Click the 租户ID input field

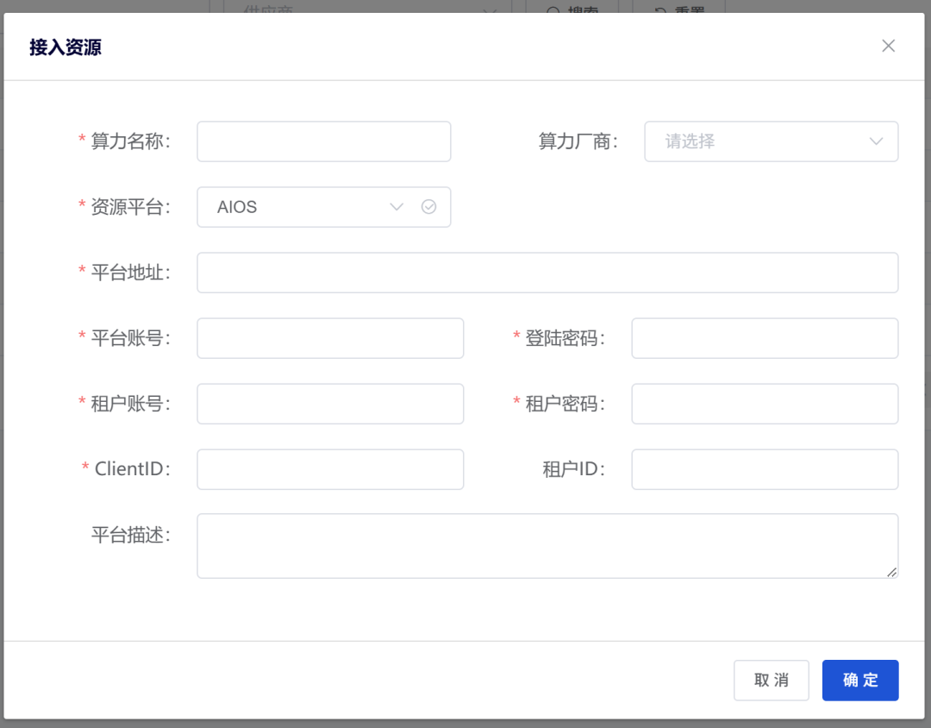pos(765,469)
